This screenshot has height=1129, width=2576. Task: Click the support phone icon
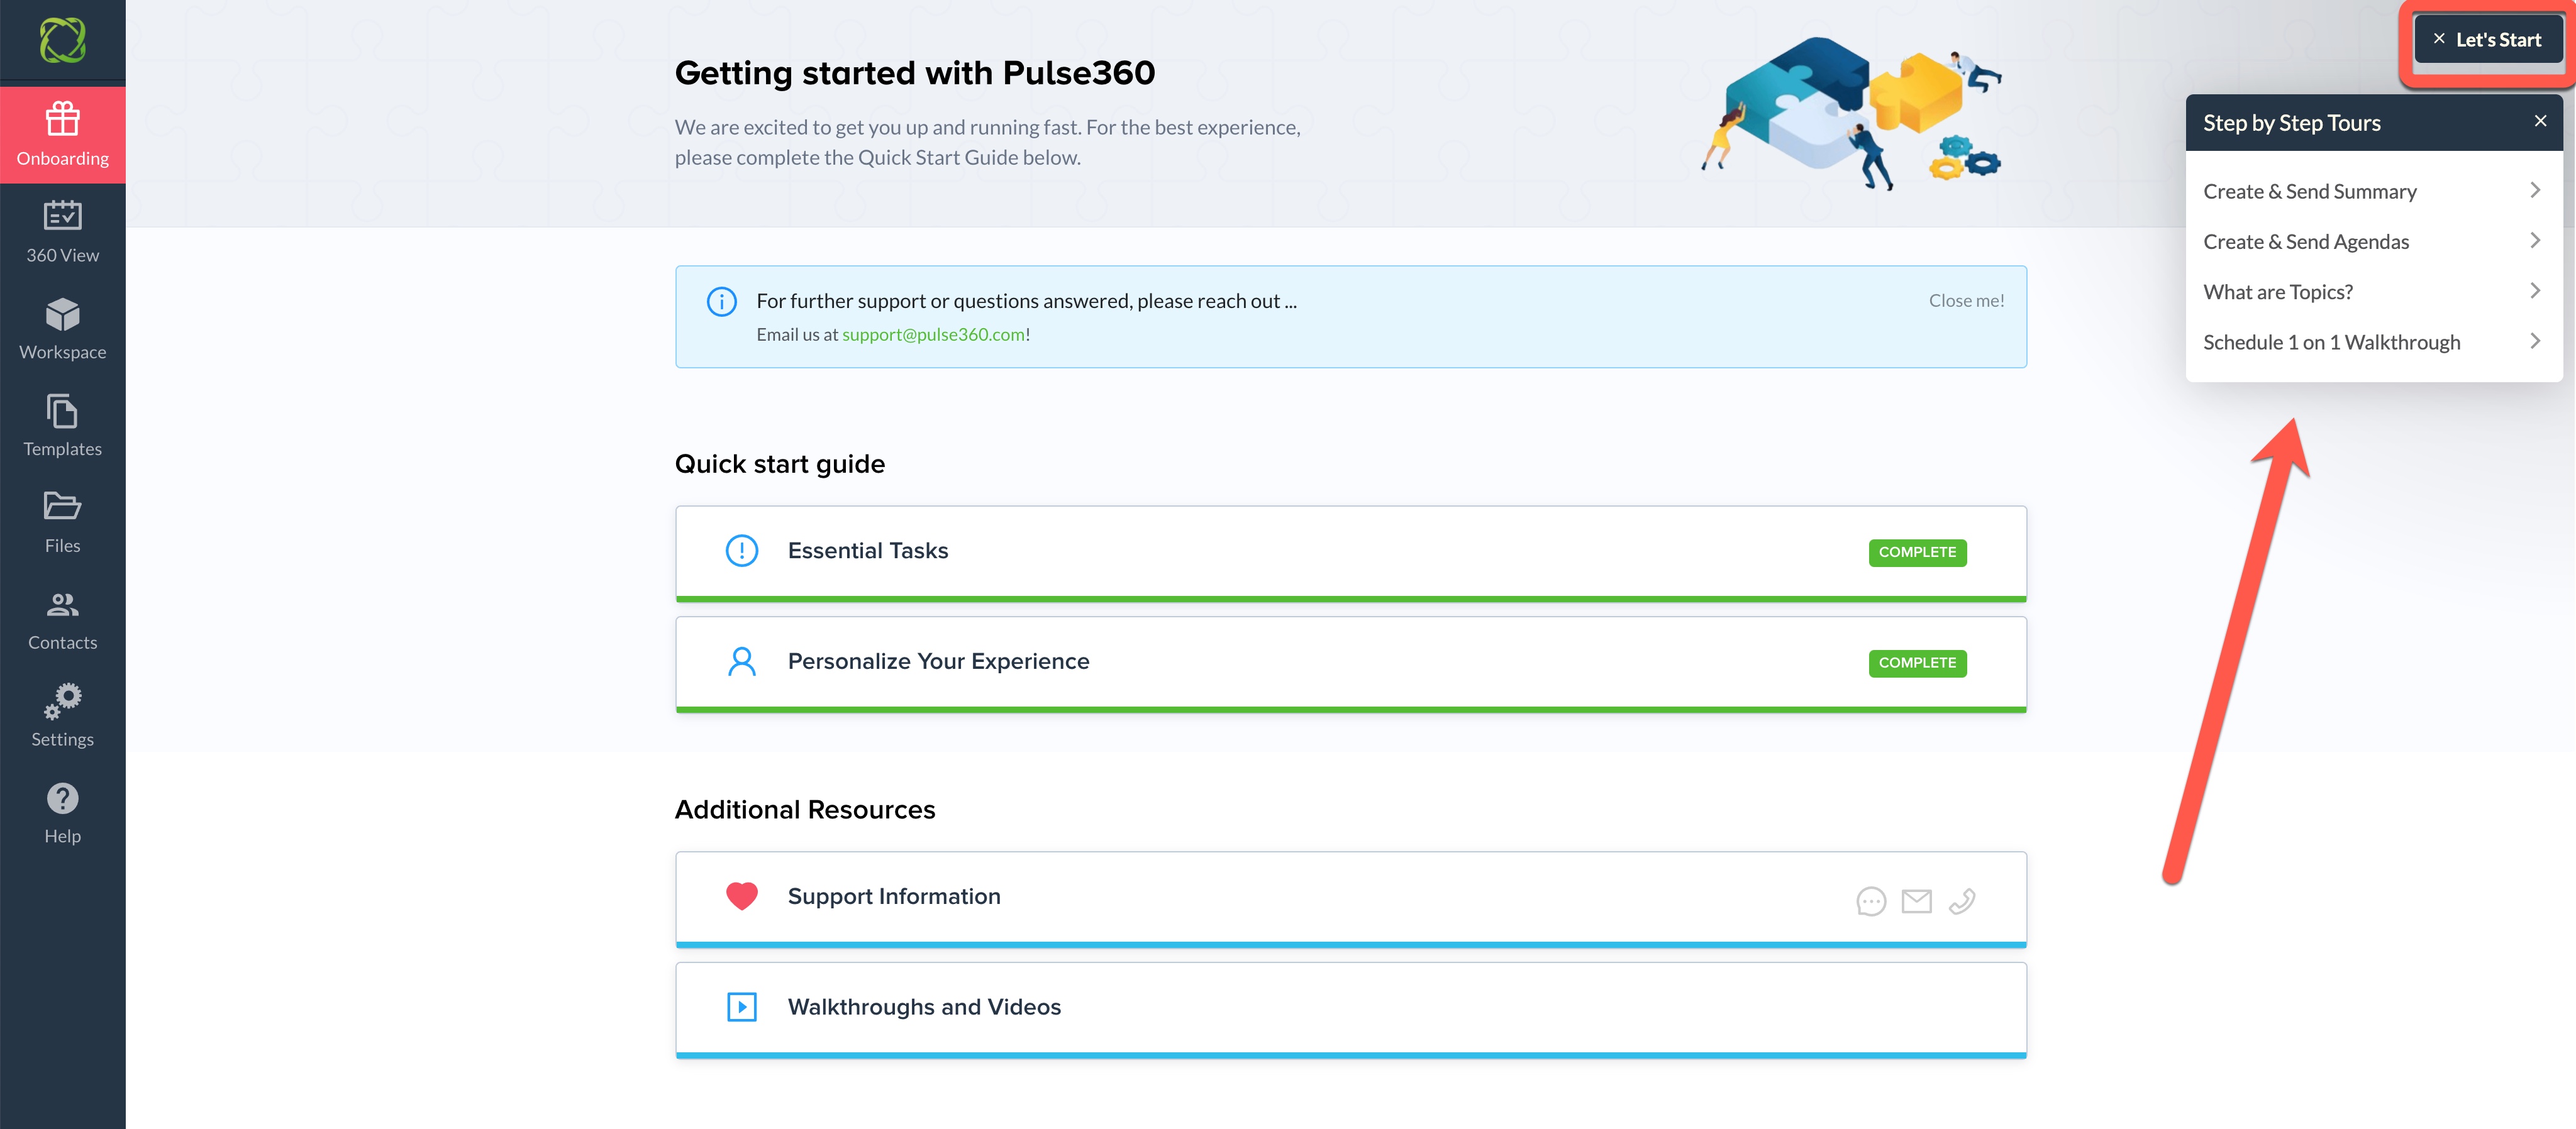[x=1961, y=900]
